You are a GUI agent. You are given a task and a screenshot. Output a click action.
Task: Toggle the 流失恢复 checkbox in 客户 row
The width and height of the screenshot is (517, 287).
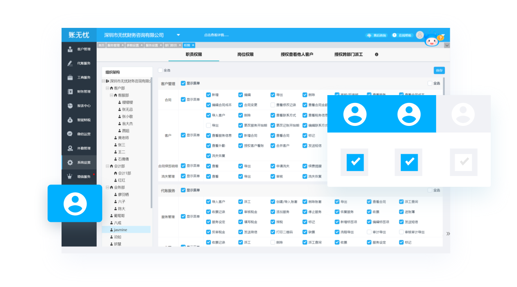pyautogui.click(x=208, y=156)
